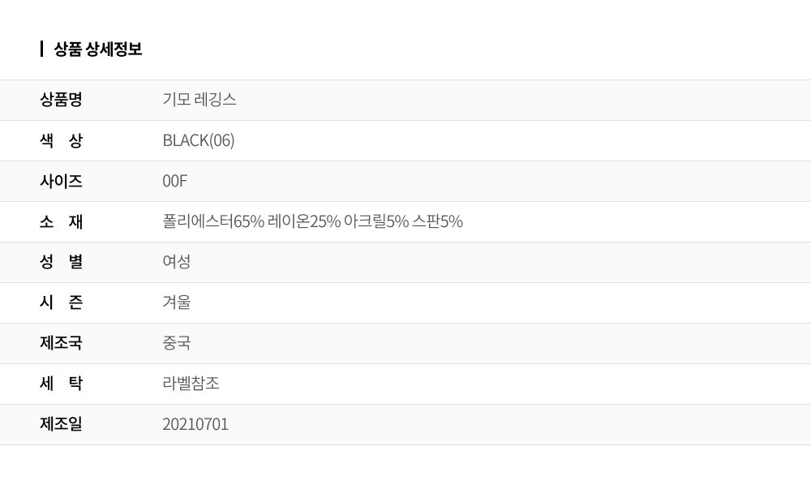Click the manufacture date 20210701
This screenshot has height=485, width=811.
[195, 424]
